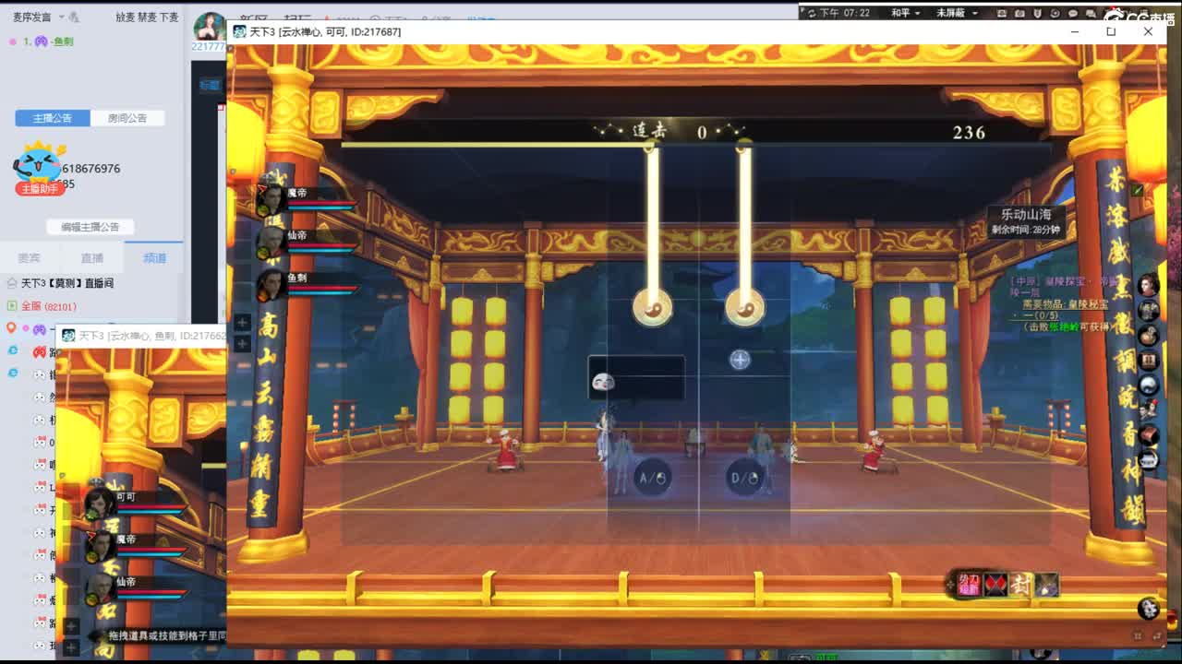1182x664 pixels.
Task: Click the left falling yin-yang note
Action: click(652, 308)
